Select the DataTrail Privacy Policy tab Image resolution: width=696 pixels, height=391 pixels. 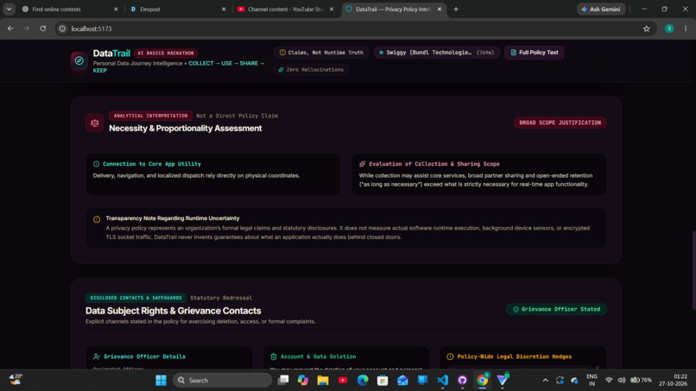coord(393,9)
